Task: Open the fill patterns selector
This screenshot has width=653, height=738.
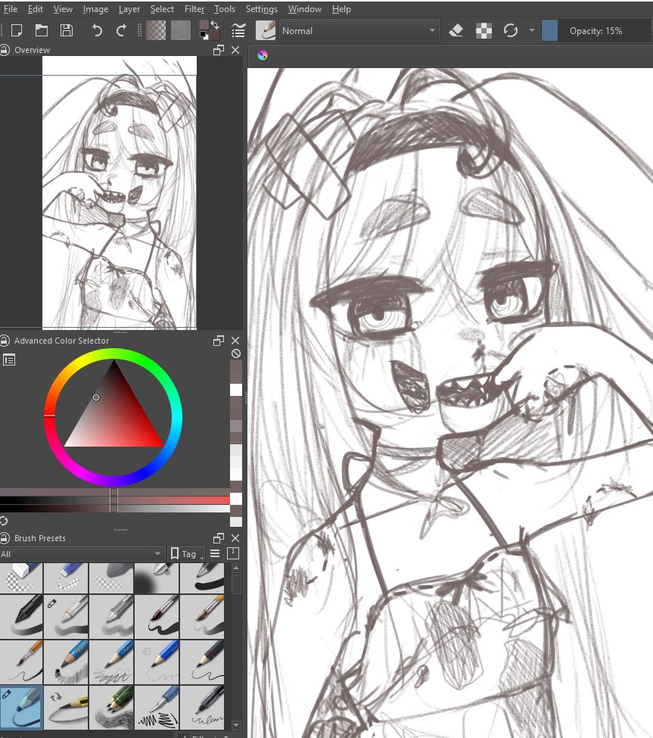Action: pyautogui.click(x=181, y=30)
